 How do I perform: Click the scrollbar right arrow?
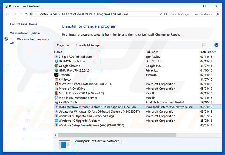pyautogui.click(x=220, y=135)
